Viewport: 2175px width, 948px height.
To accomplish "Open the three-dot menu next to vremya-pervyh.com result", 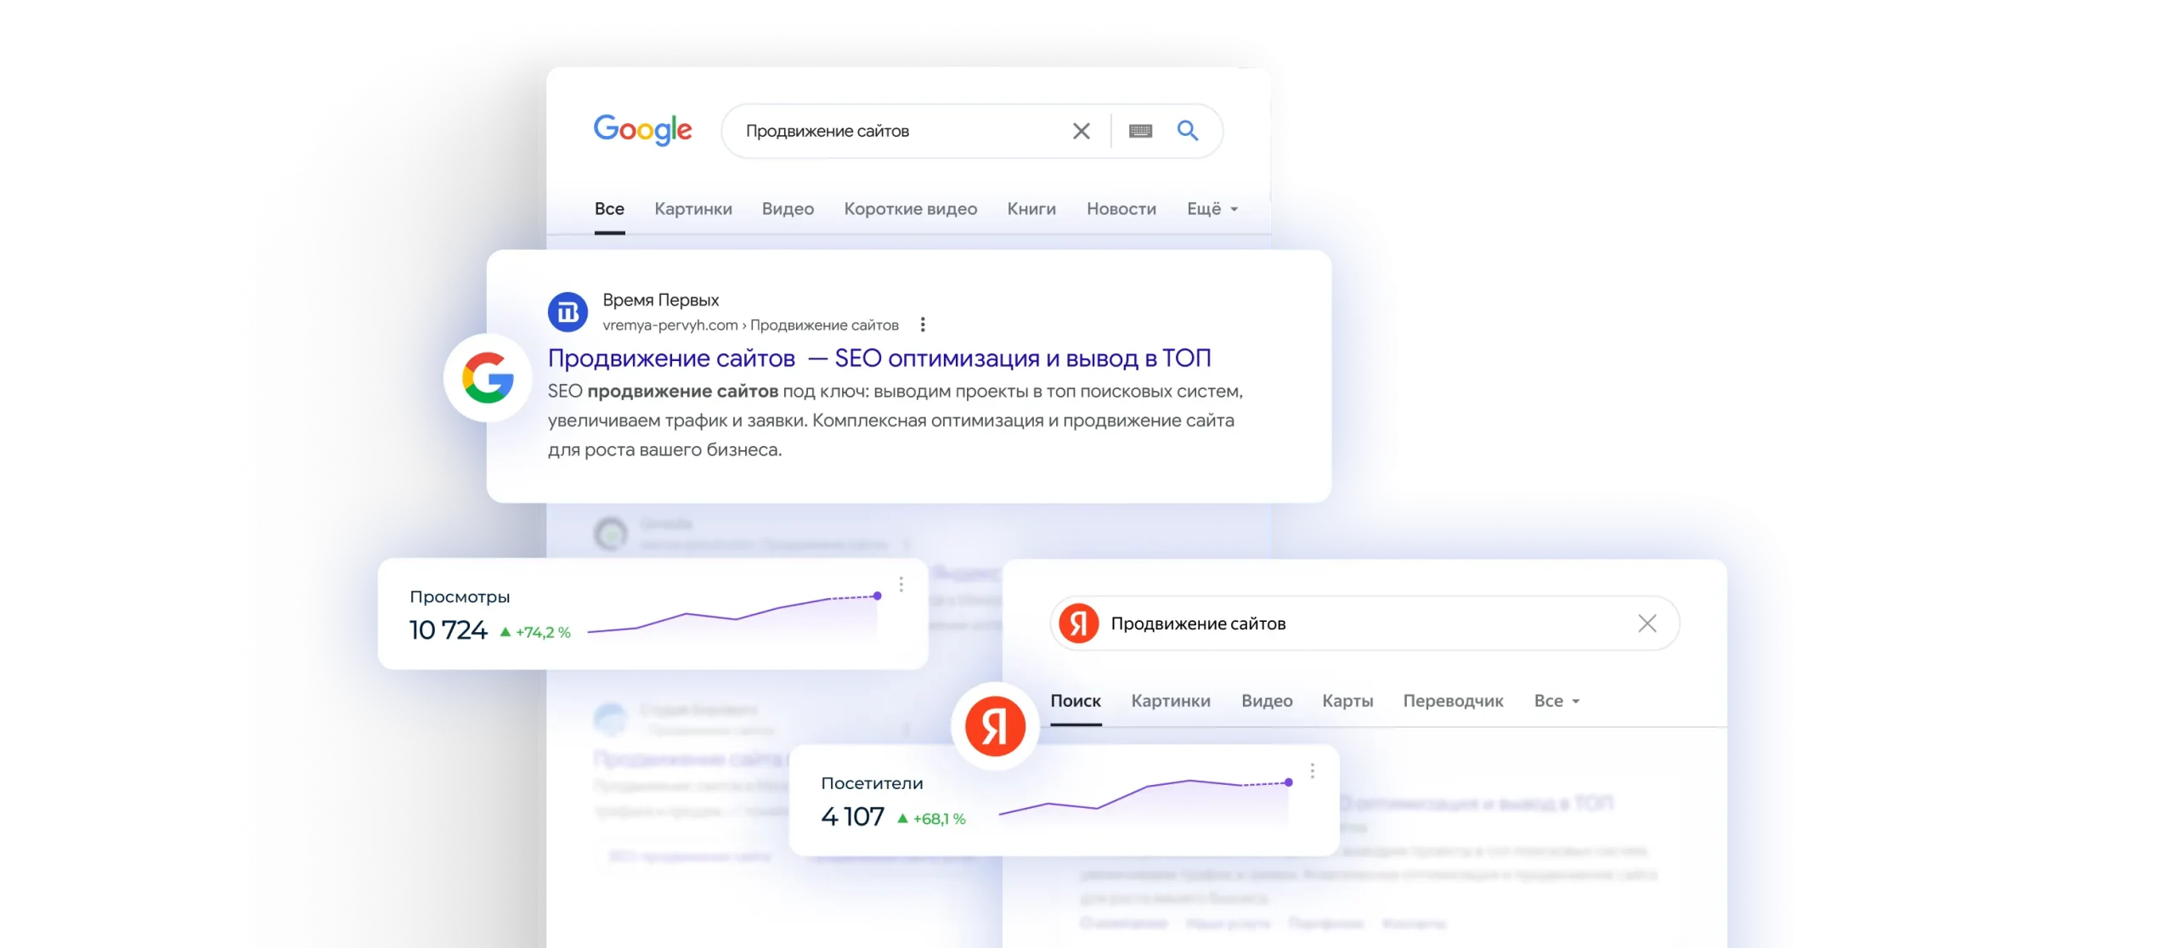I will click(x=923, y=324).
